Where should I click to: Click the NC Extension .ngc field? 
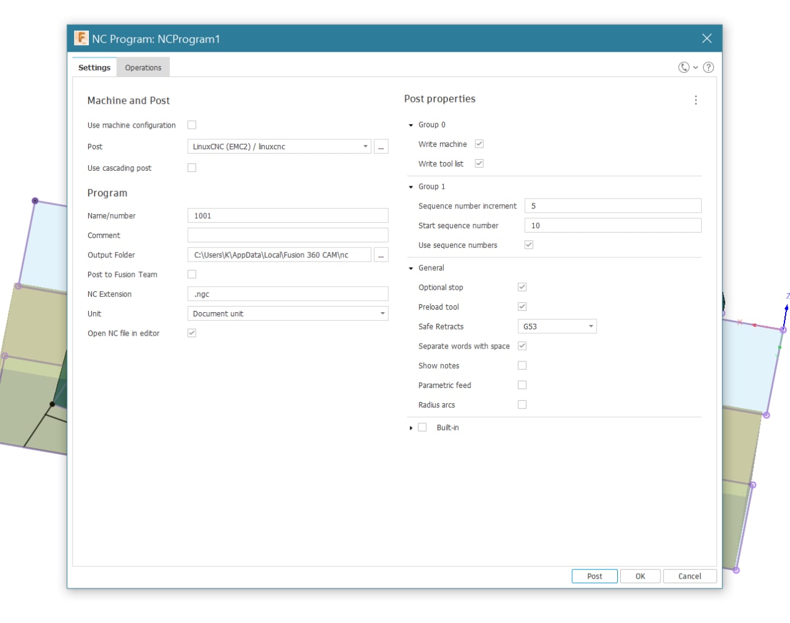pos(288,294)
